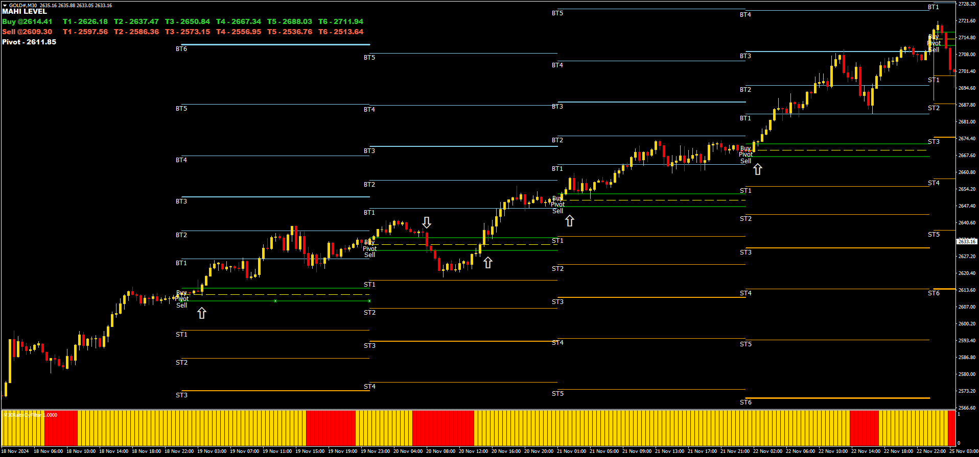Viewport: 979px width, 457px height.
Task: Click green target T3 - 2650.84
Action: pyautogui.click(x=187, y=21)
